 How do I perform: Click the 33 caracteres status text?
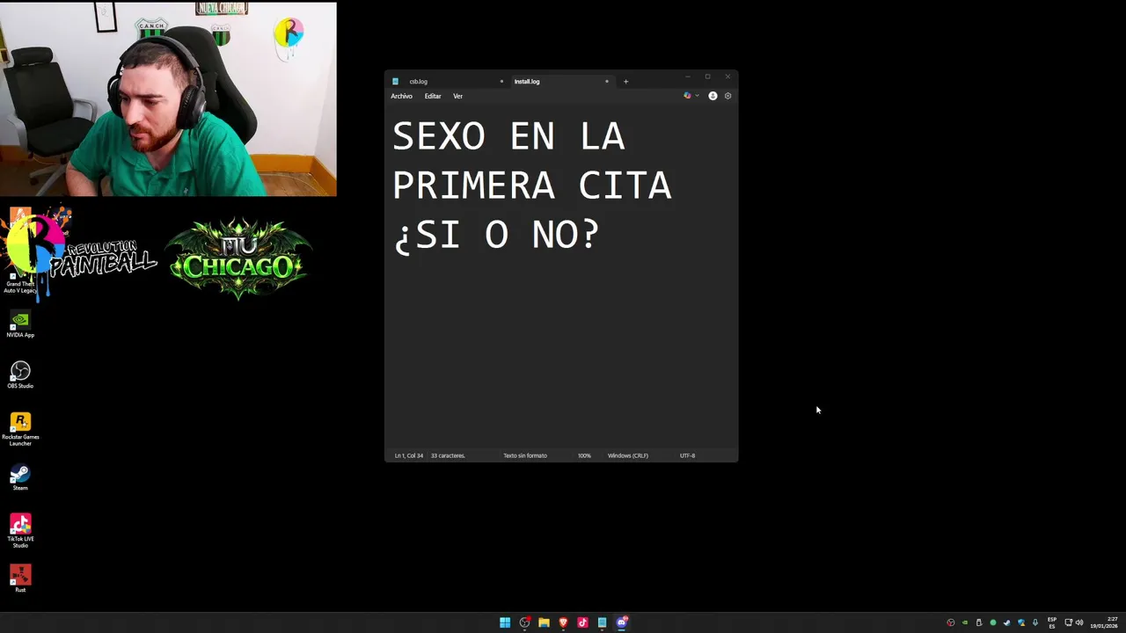coord(448,455)
